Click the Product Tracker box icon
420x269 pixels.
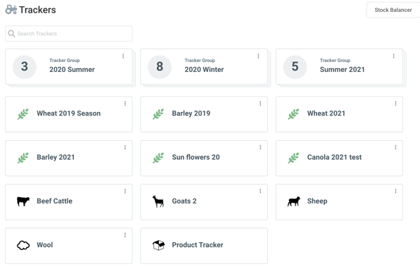(x=158, y=245)
